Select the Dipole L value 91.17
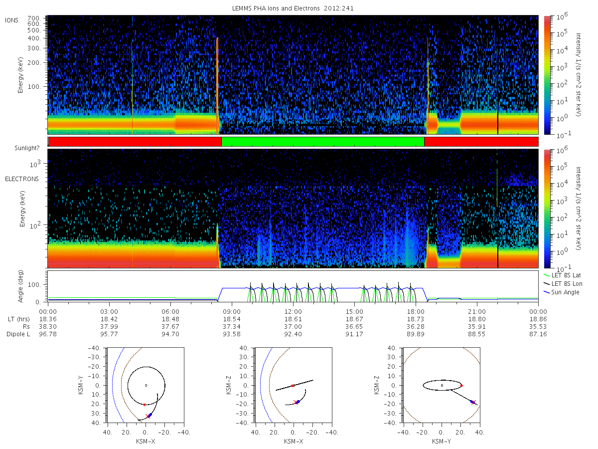Viewport: 598px width, 449px height. [354, 334]
